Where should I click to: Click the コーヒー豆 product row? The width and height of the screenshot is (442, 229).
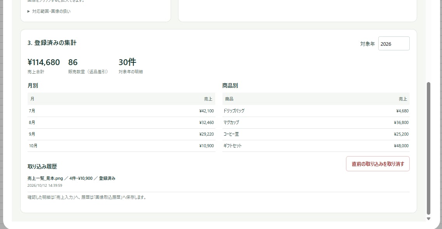[316, 134]
